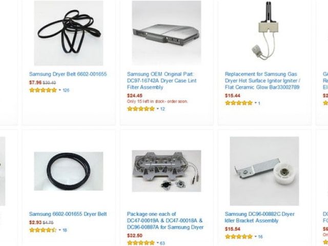Viewport: 328px width, 246px height.
Task: Open the Samsung 6602-001655 Dryer Belt lower listing
Action: point(68,214)
